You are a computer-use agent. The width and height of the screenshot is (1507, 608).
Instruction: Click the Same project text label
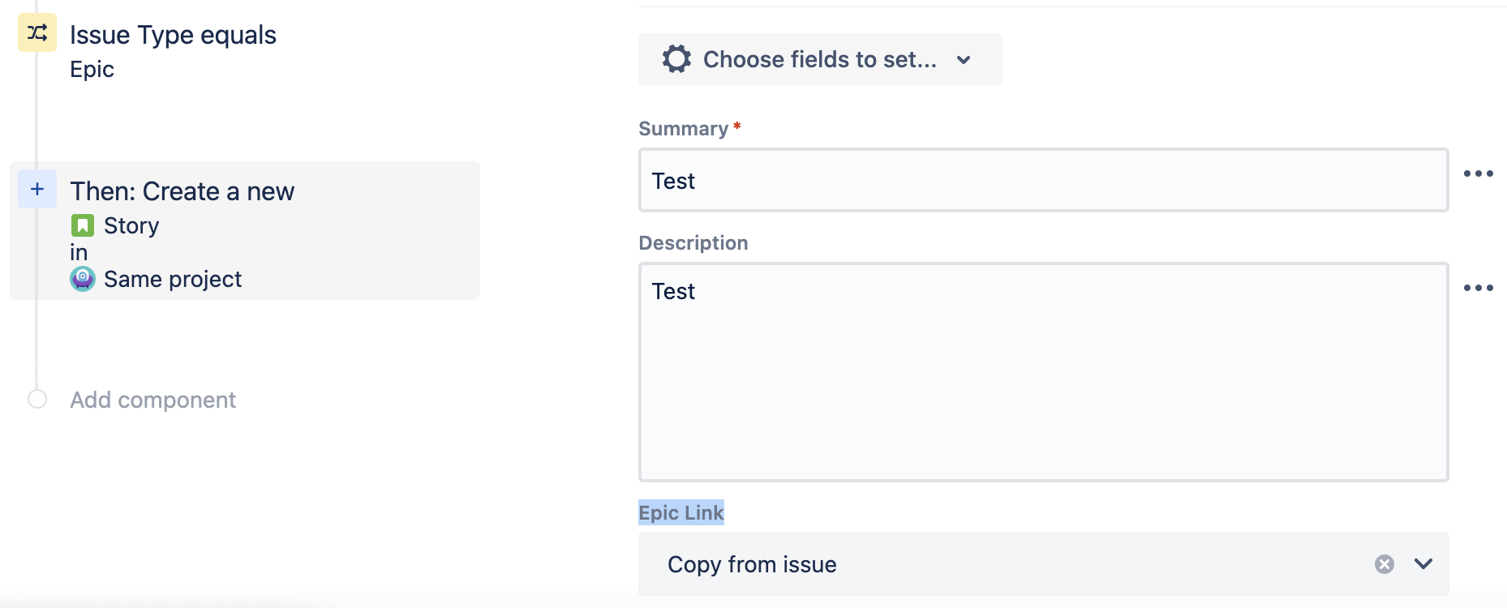[x=173, y=279]
